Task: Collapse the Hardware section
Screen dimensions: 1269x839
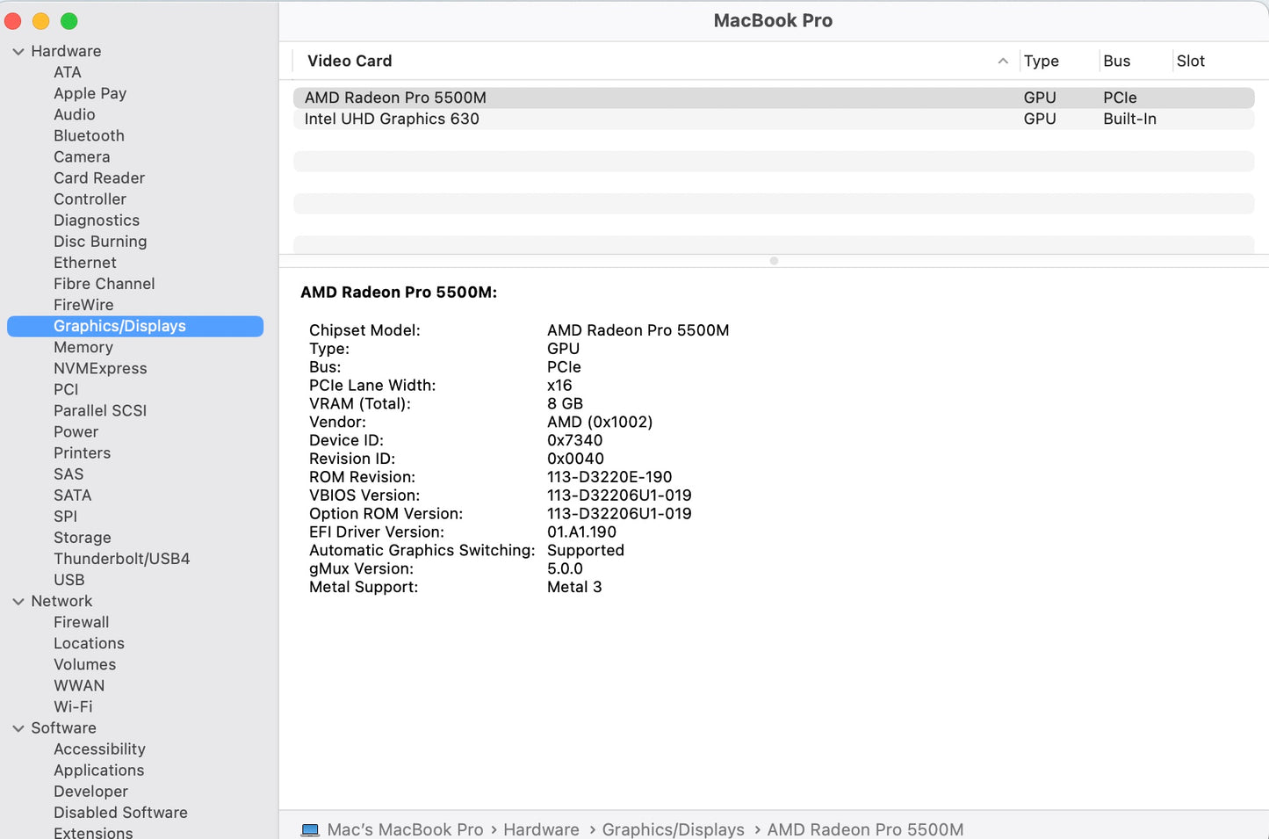Action: coord(19,51)
